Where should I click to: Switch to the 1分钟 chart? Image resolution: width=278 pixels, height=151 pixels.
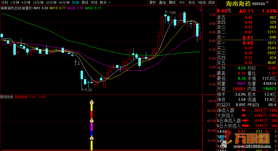coord(15,3)
